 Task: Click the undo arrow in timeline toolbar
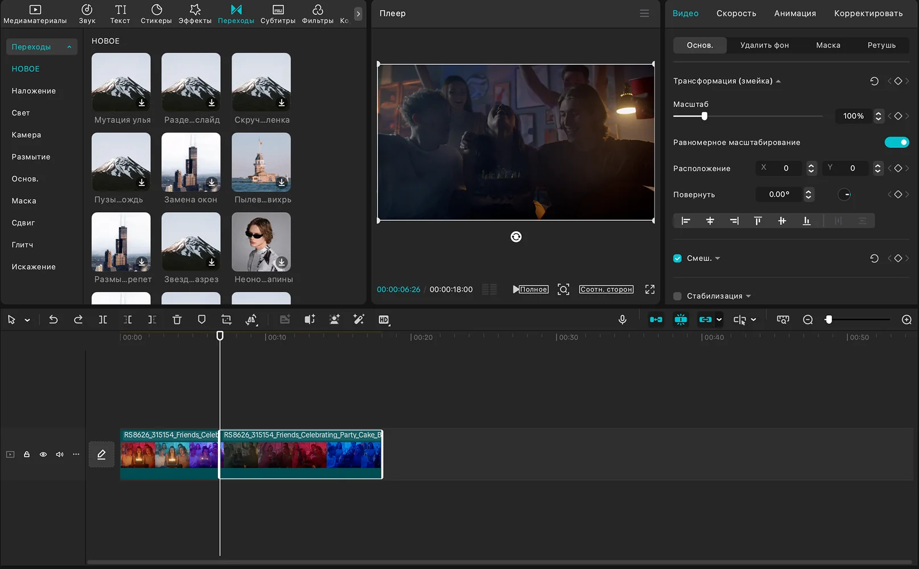click(53, 320)
